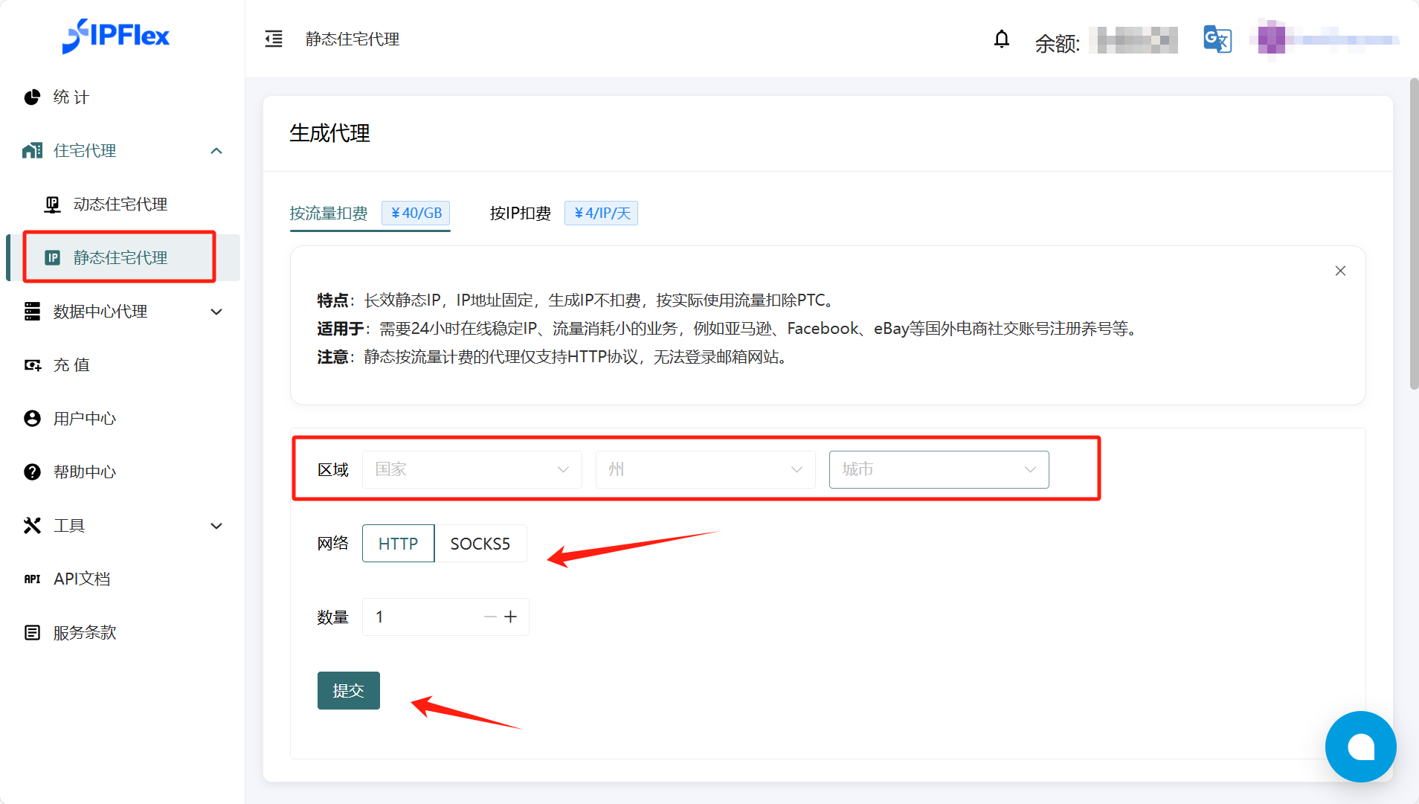This screenshot has width=1419, height=804.
Task: Open the 国家 country dropdown
Action: click(x=472, y=469)
